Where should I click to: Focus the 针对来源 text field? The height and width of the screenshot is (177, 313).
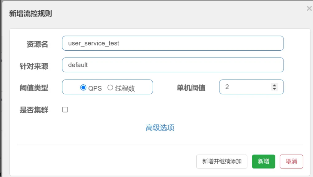tap(173, 65)
